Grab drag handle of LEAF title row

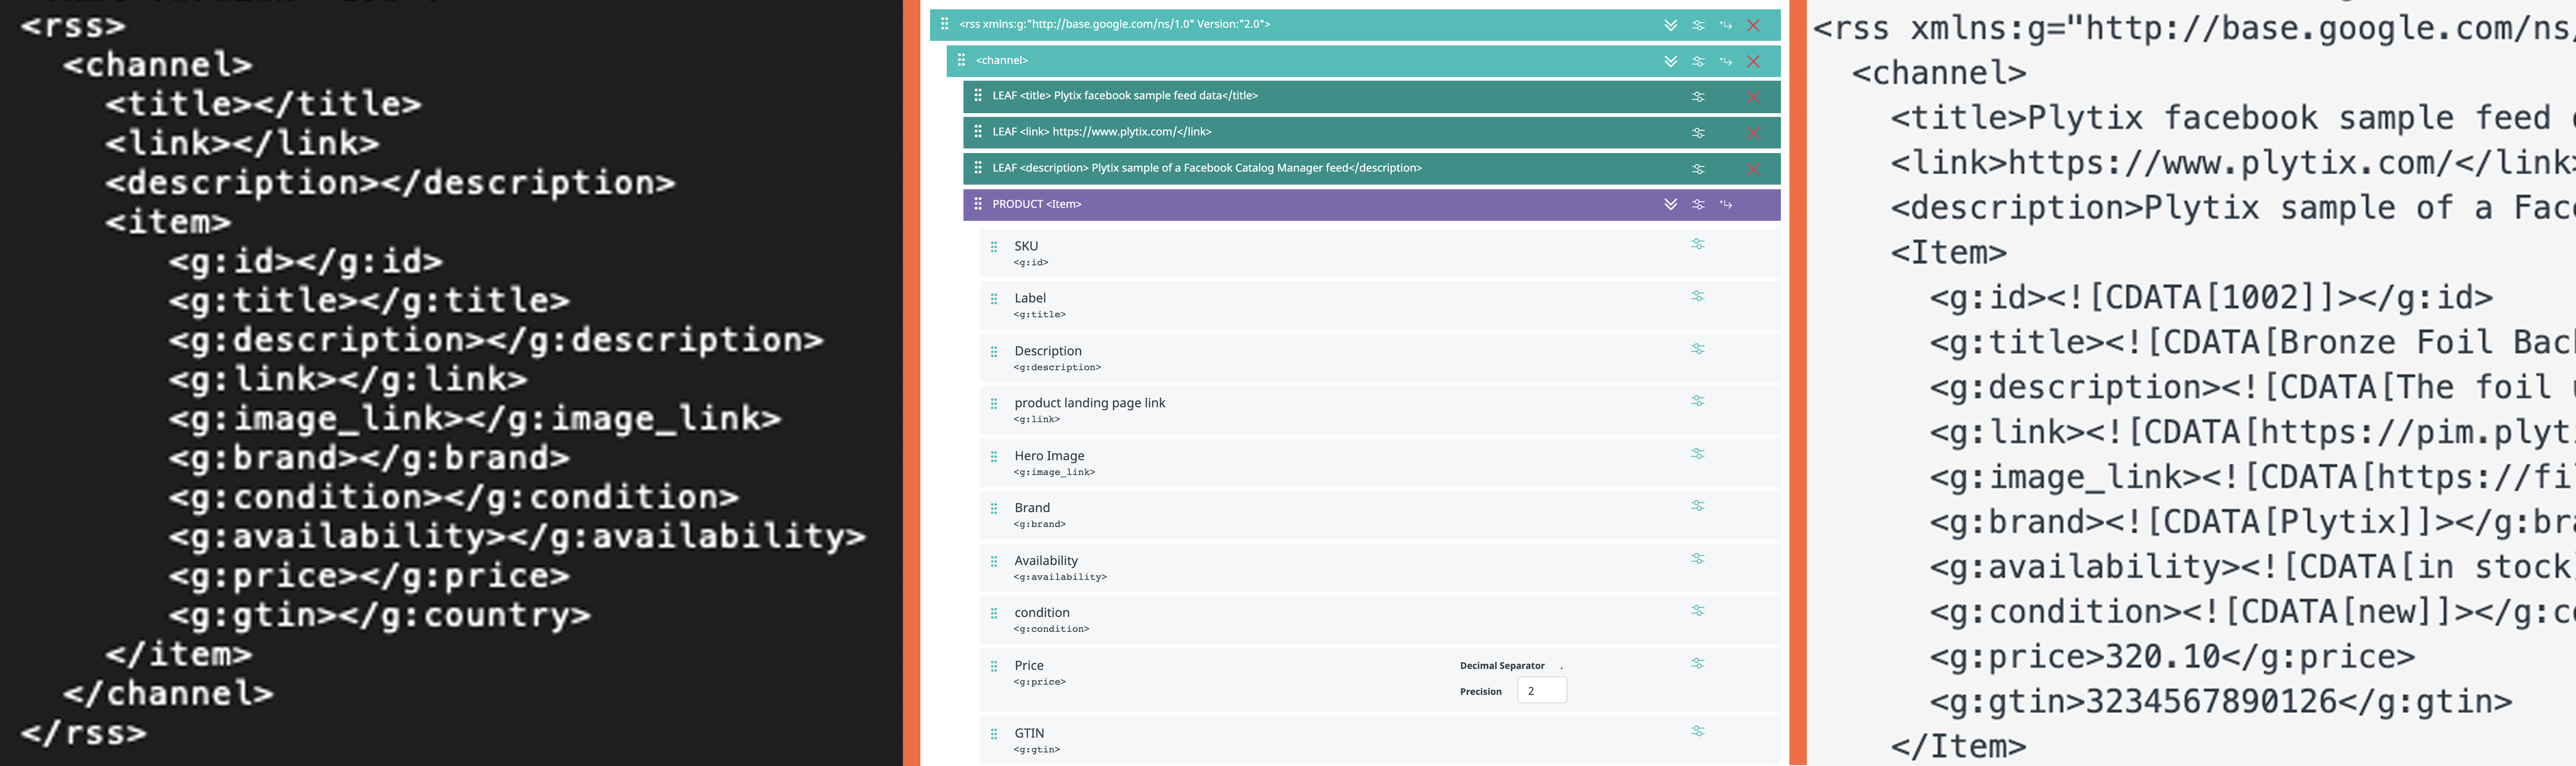tap(978, 96)
